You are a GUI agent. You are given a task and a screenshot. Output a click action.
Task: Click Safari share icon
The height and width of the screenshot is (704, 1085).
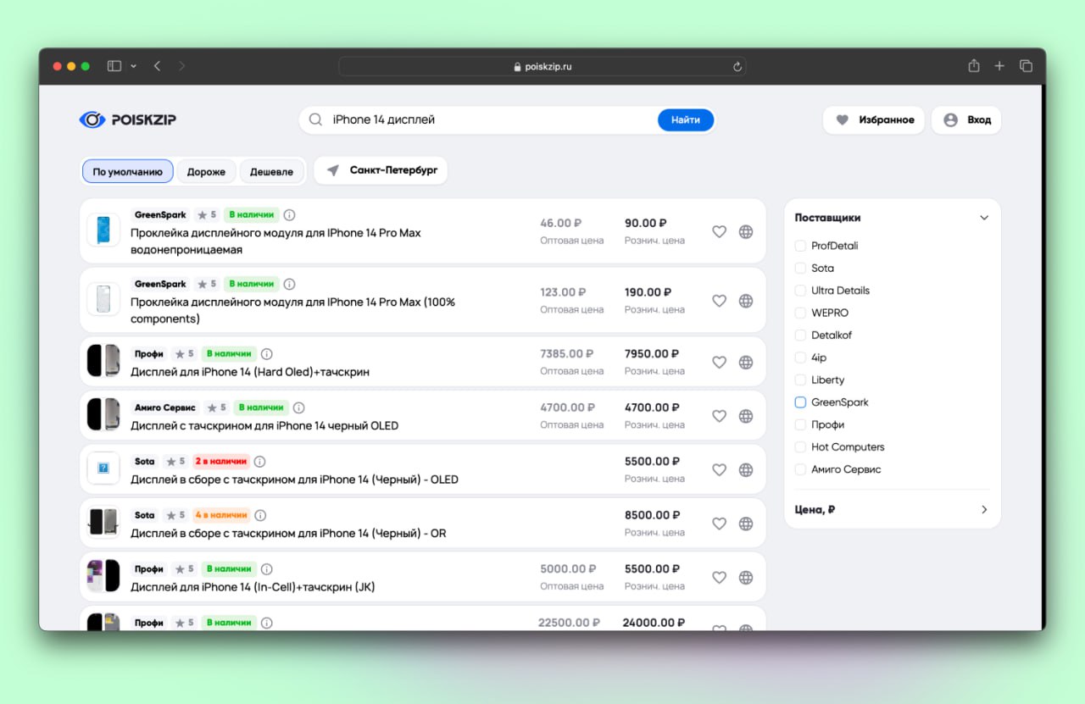tap(974, 66)
